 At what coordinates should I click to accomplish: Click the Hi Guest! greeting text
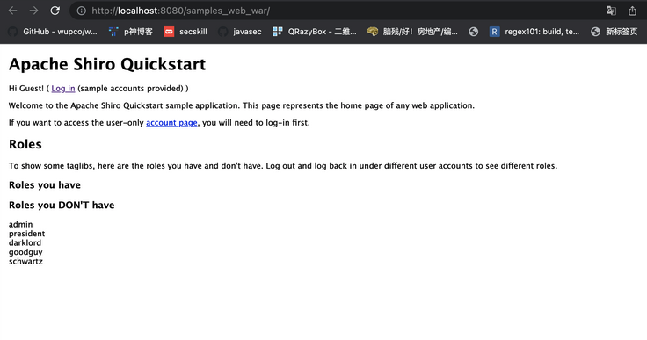pyautogui.click(x=26, y=89)
